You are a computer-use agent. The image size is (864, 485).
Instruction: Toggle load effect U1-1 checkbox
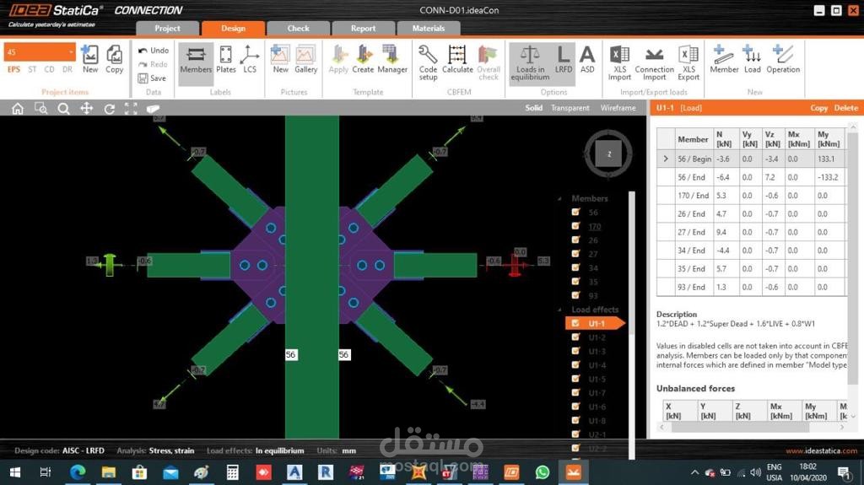point(575,324)
